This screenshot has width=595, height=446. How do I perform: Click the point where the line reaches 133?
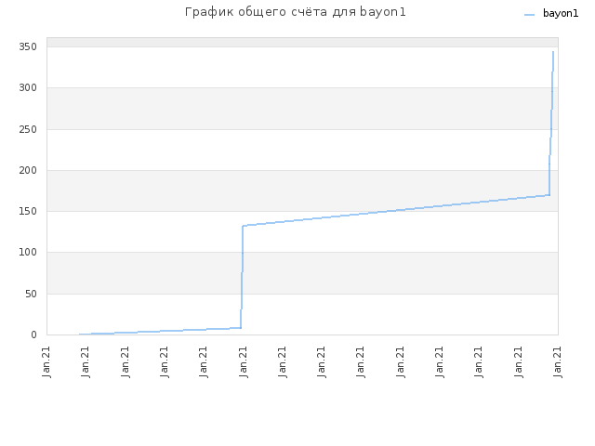tap(243, 226)
